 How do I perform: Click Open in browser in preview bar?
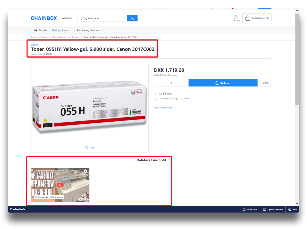tap(273, 209)
